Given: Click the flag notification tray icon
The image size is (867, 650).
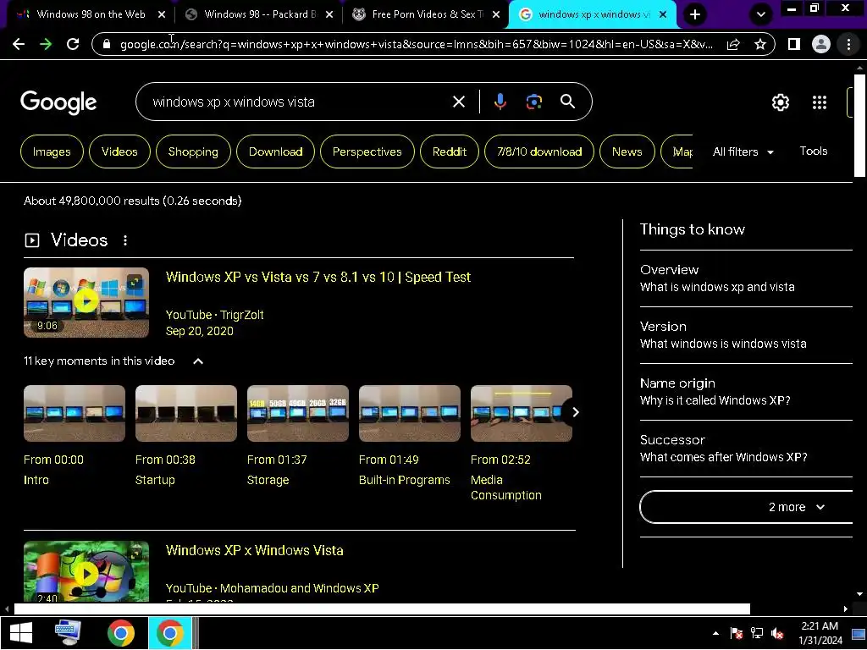Looking at the screenshot, I should (737, 633).
